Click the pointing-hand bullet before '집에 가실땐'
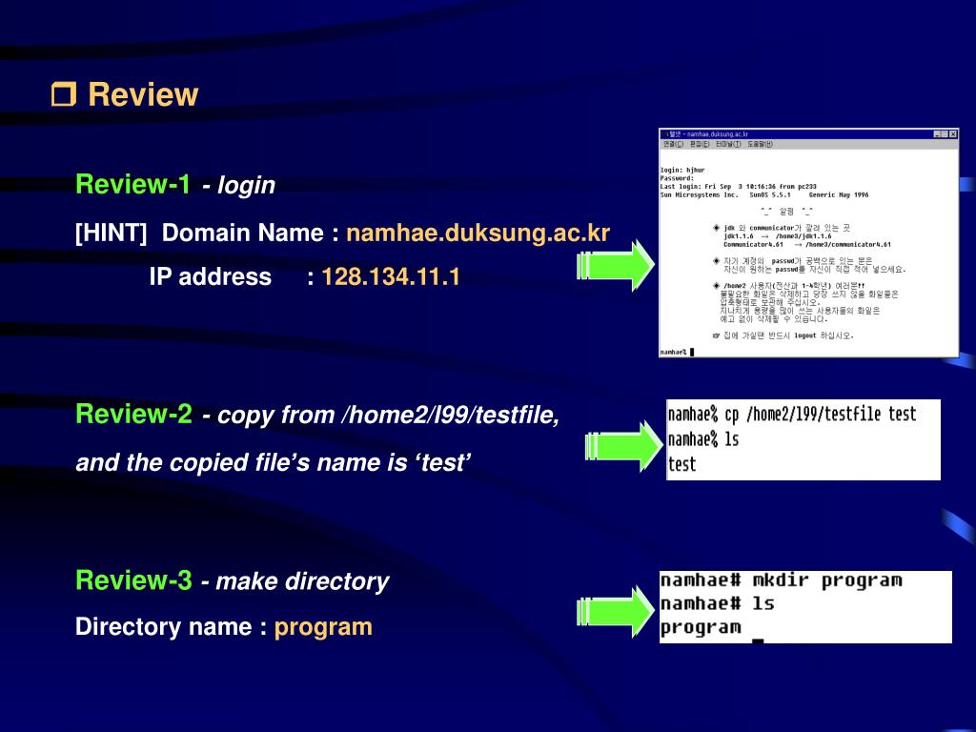The width and height of the screenshot is (976, 732). [717, 335]
